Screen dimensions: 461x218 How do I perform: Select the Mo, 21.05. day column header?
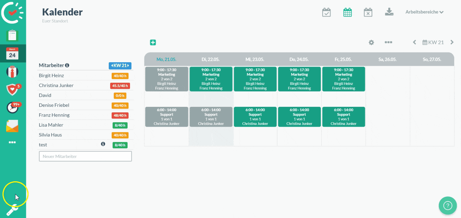tap(166, 59)
